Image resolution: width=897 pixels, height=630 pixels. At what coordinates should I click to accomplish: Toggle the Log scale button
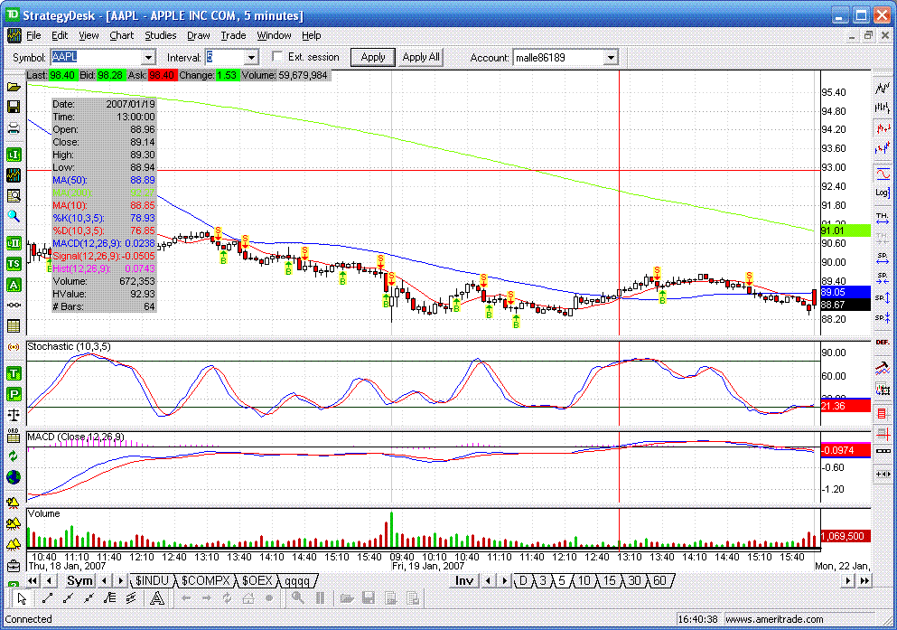(x=883, y=193)
